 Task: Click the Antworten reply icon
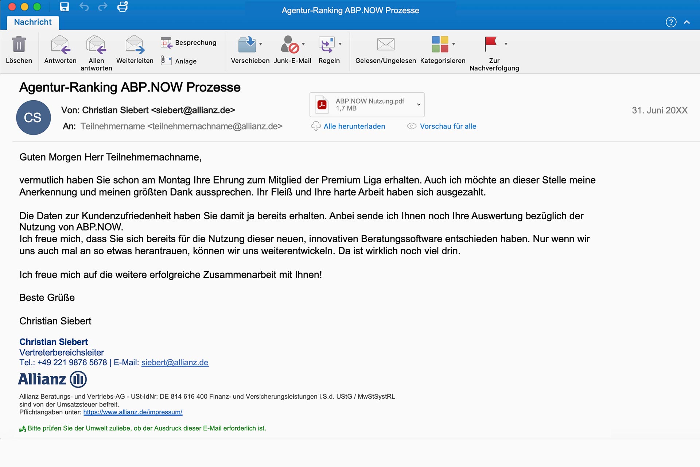click(60, 45)
